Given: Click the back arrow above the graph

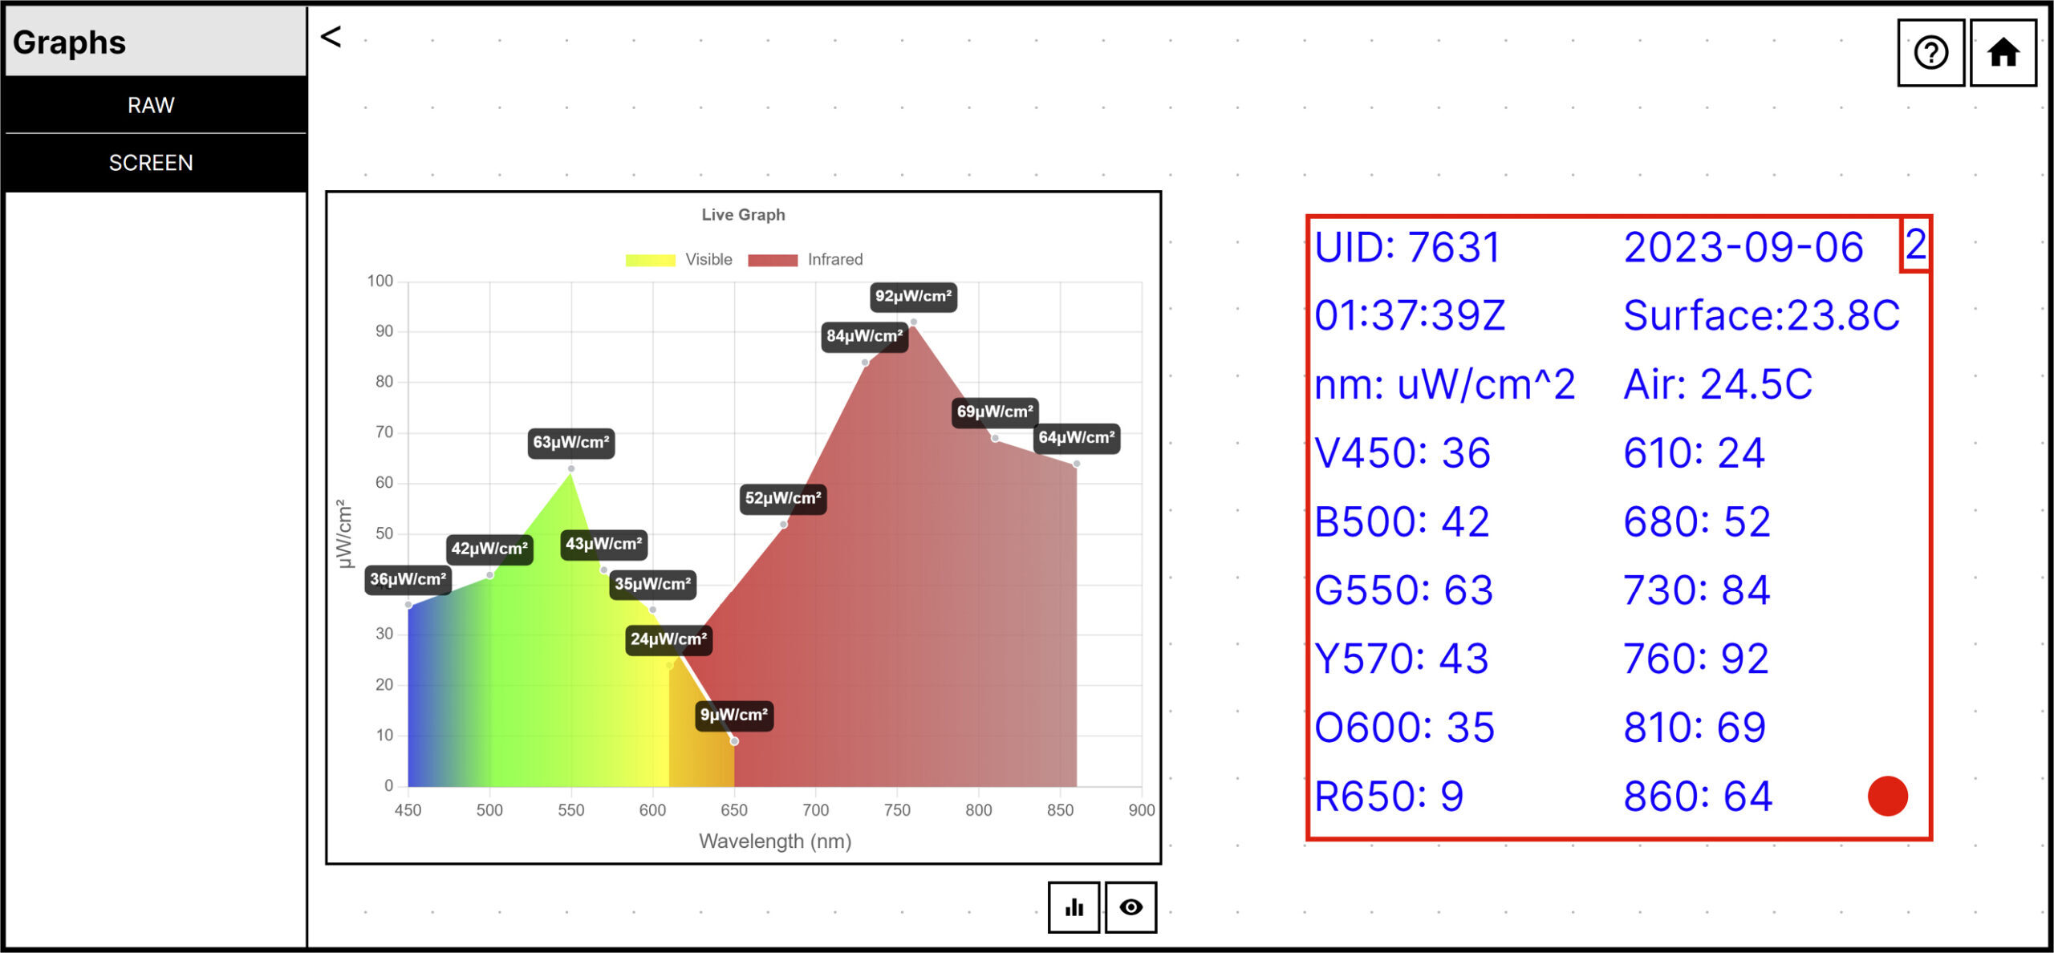Looking at the screenshot, I should click(x=329, y=36).
